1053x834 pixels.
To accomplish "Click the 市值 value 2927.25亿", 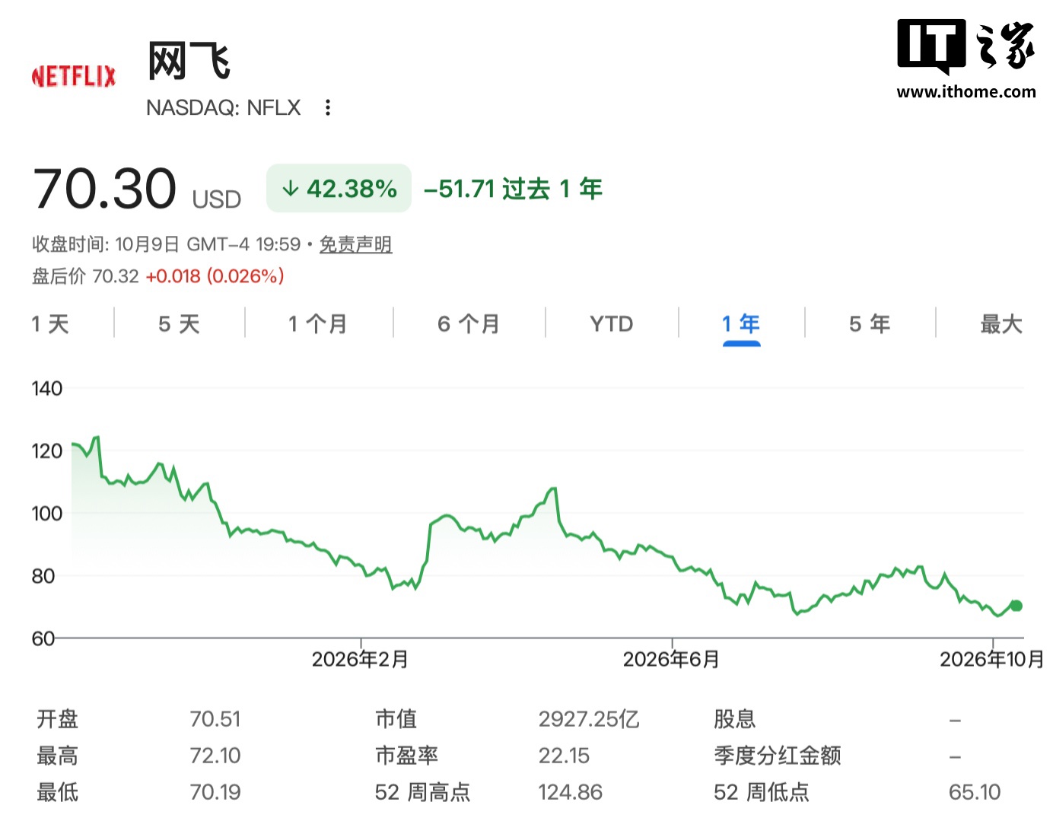I will 589,719.
